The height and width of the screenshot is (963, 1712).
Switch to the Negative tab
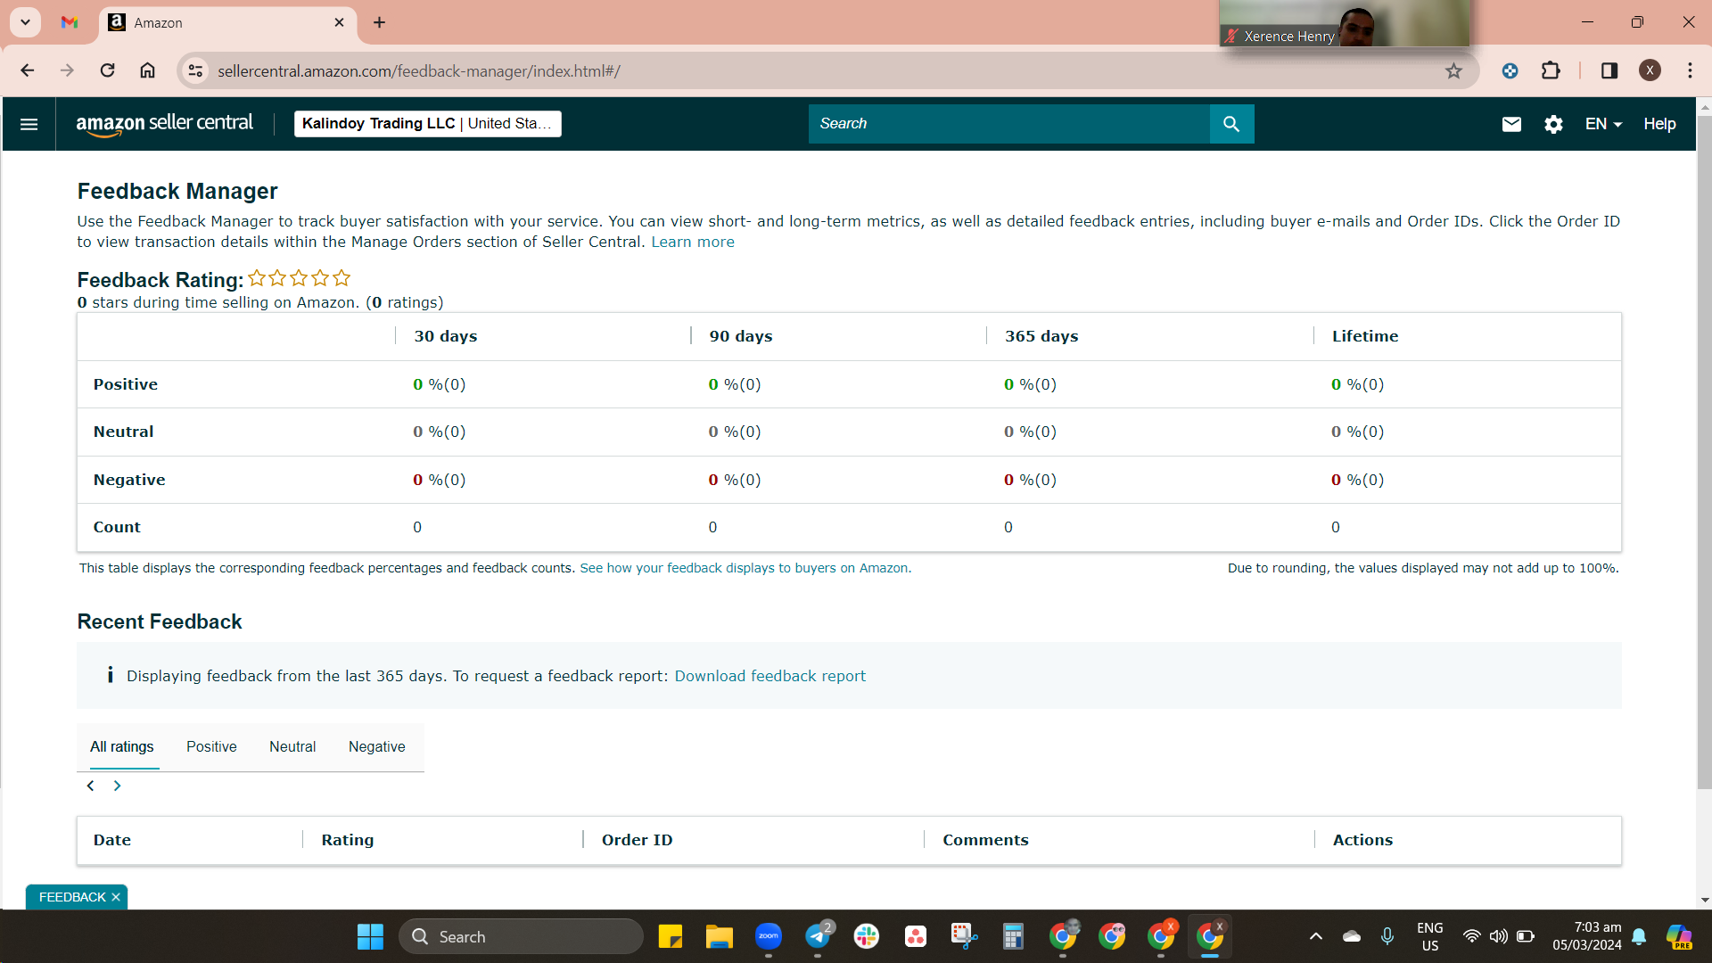376,747
